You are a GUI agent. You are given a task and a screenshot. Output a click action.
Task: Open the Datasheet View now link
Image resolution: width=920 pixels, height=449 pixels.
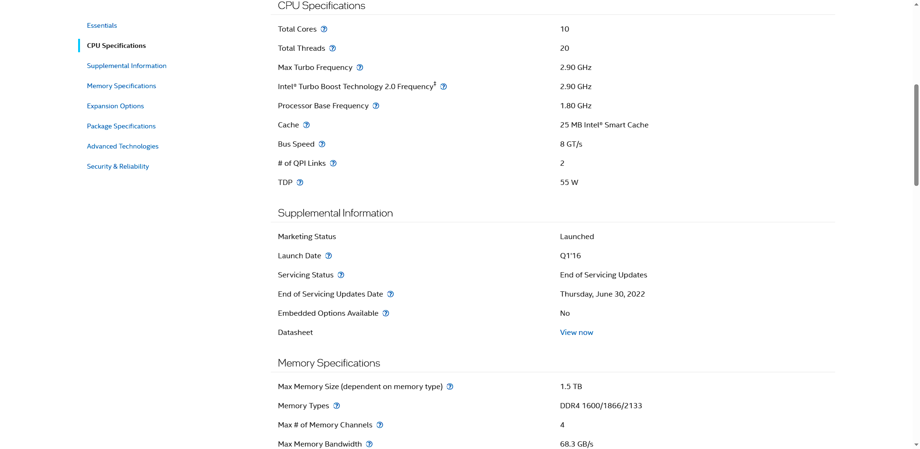[x=576, y=333]
